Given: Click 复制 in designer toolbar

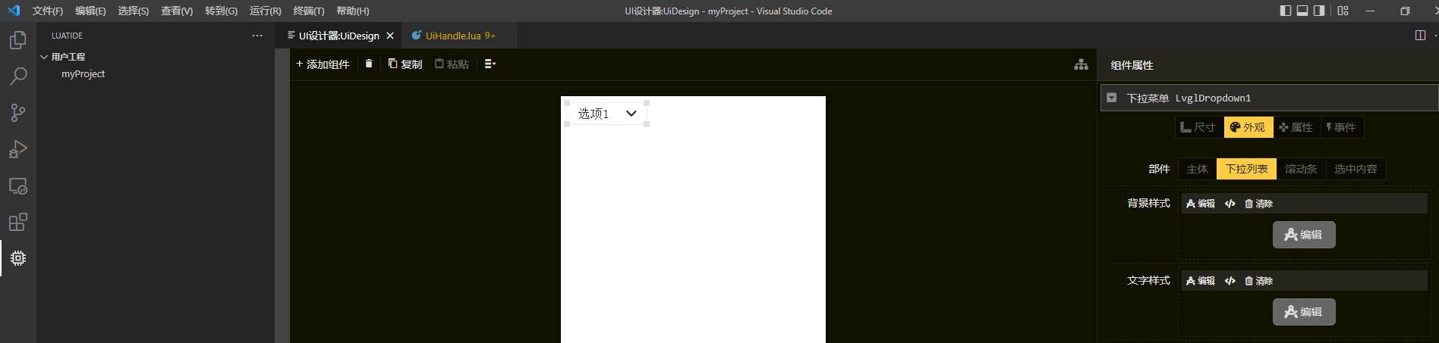Looking at the screenshot, I should click(x=405, y=64).
